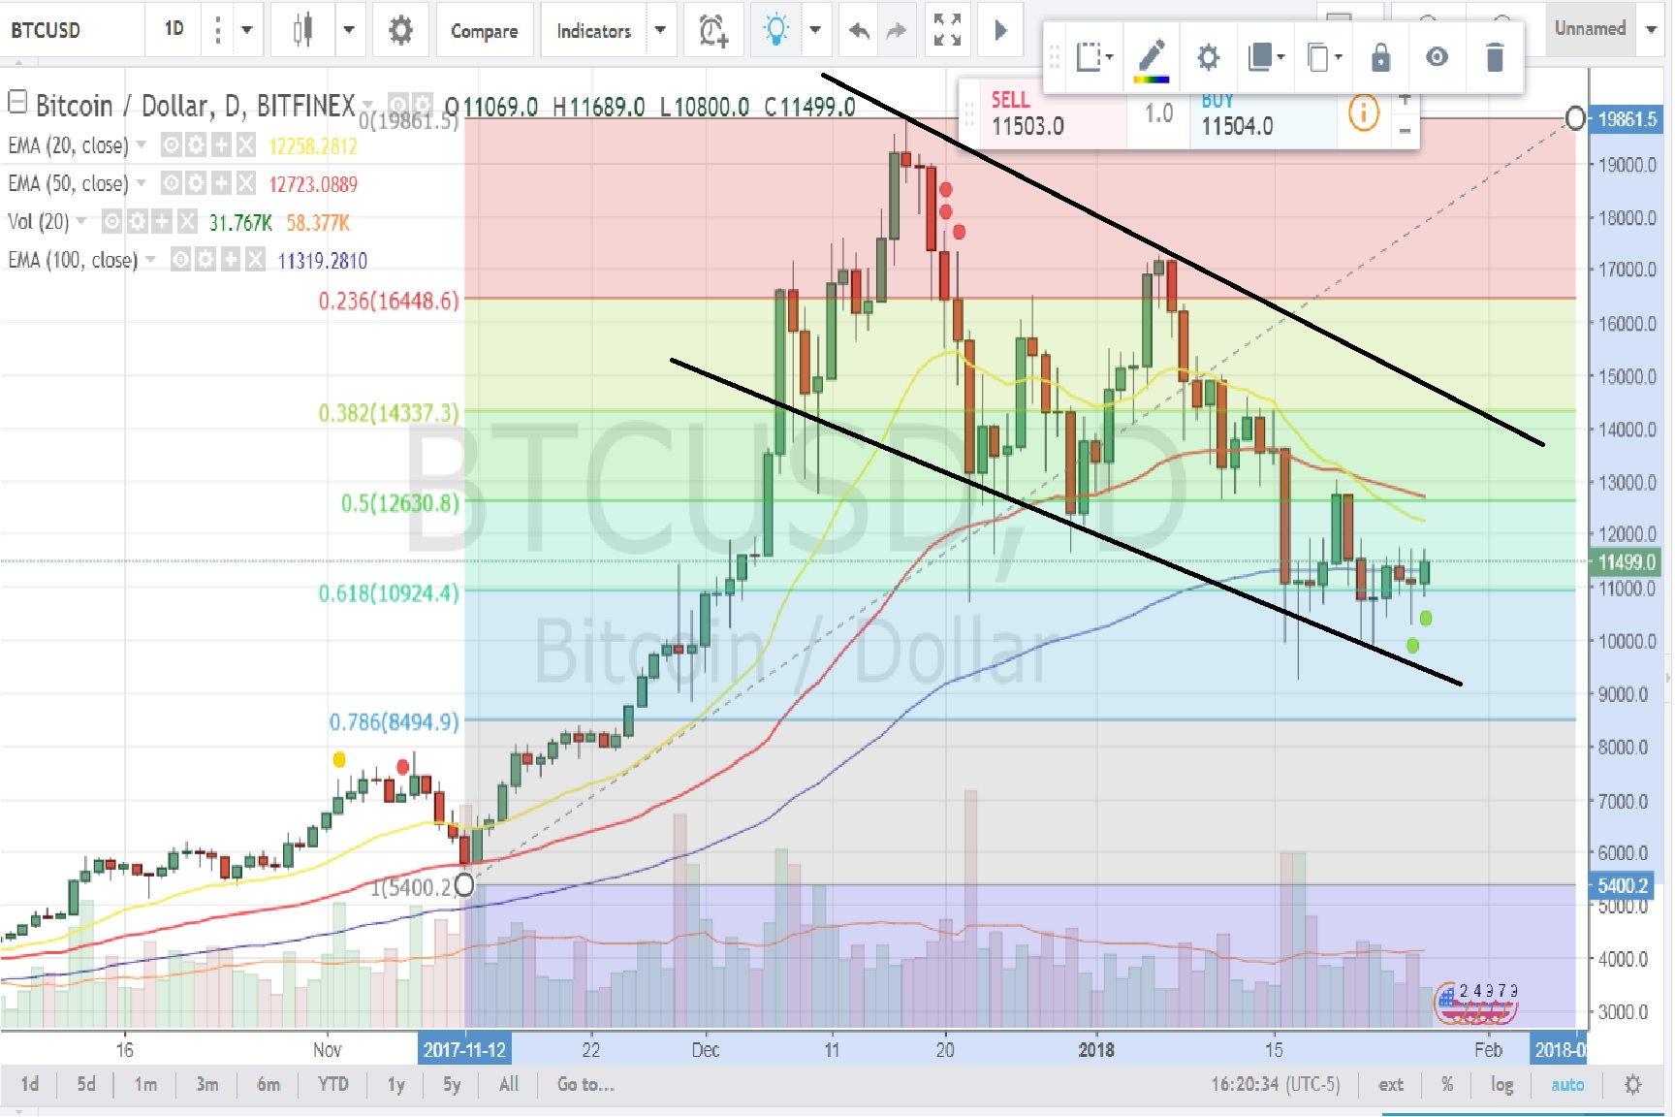Redo action with right arrow icon
The height and width of the screenshot is (1117, 1675).
(x=898, y=30)
